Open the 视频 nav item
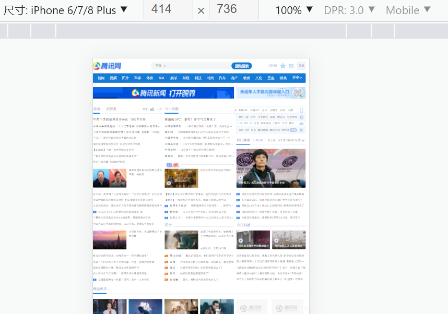This screenshot has width=448, height=314. tap(113, 78)
